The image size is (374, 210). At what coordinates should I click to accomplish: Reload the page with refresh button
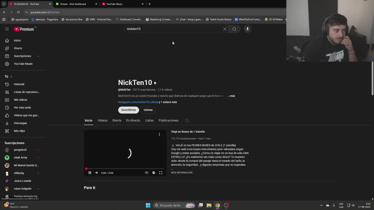18,12
